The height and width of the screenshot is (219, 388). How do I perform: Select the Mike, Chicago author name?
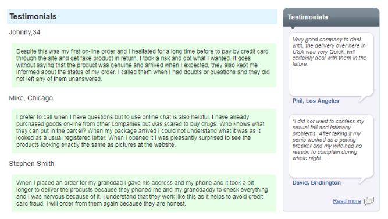[x=31, y=98]
